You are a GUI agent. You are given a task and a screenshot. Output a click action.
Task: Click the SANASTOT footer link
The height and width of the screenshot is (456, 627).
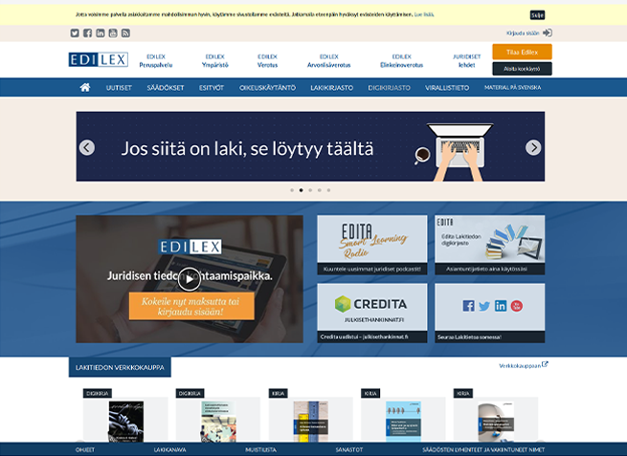tap(349, 449)
